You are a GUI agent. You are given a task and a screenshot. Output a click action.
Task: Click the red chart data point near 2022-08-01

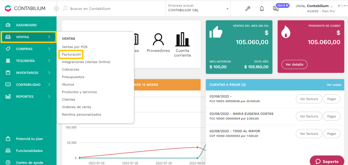[197, 147]
